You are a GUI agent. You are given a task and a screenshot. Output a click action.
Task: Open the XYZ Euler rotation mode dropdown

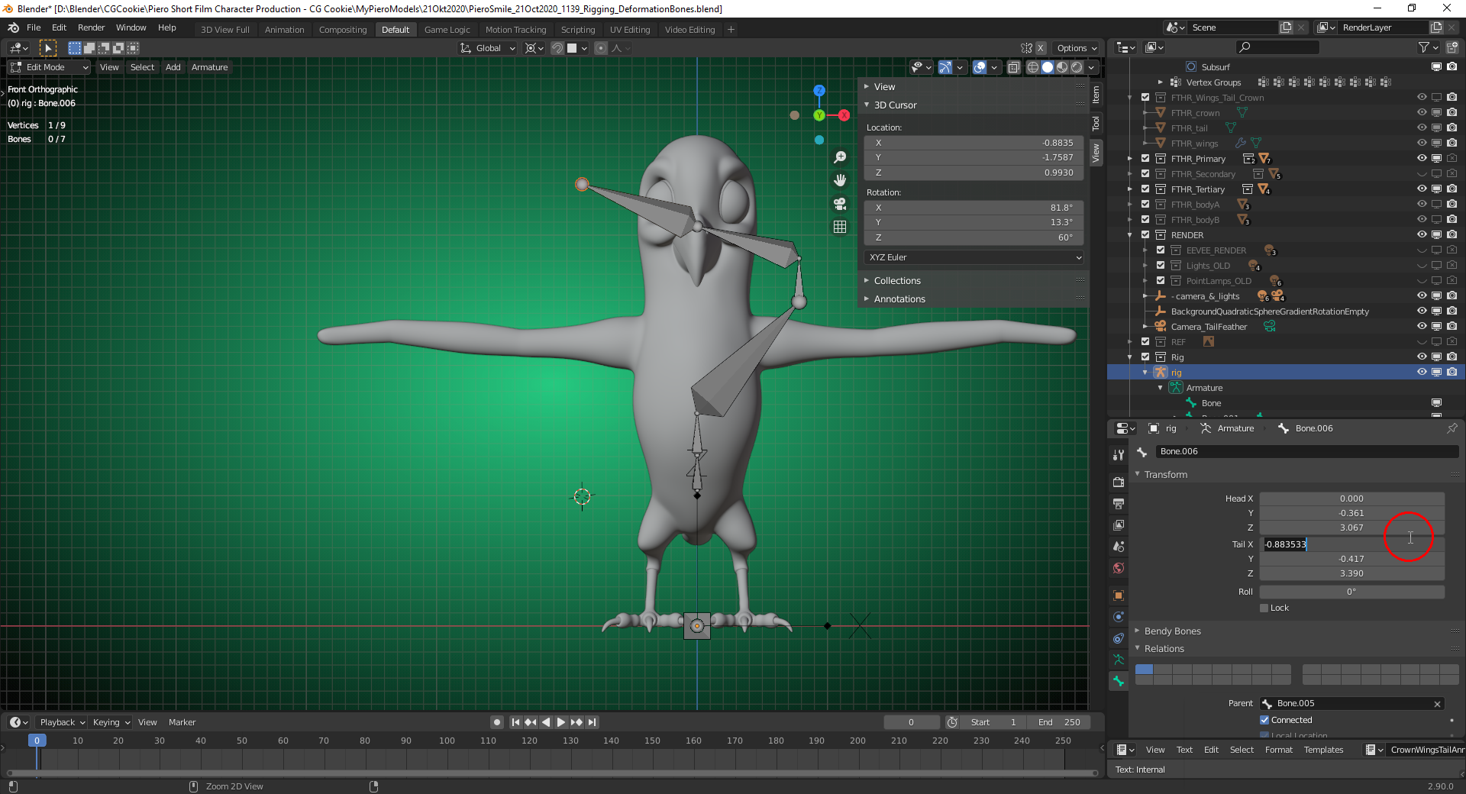974,257
